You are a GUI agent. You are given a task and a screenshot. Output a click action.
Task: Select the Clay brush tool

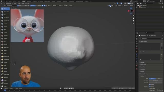(x=5, y=15)
